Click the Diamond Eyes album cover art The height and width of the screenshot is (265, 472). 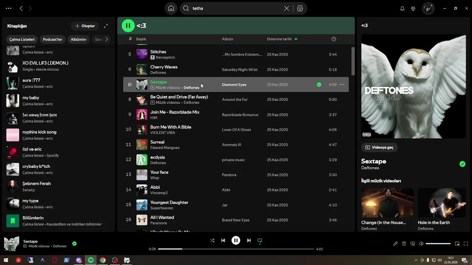click(x=413, y=86)
